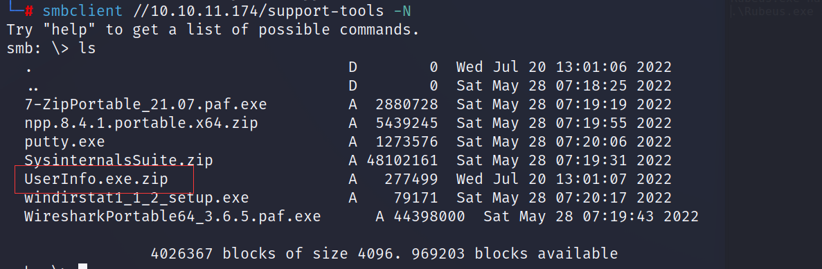Click the putty.exe listing

64,142
